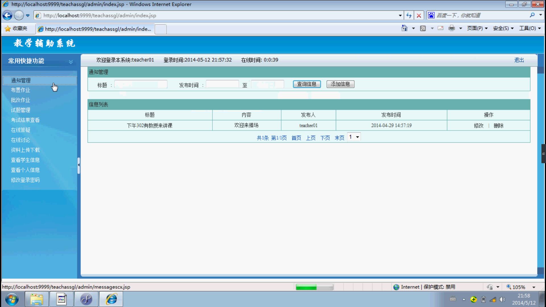Image resolution: width=546 pixels, height=307 pixels.
Task: Open the 安全(S) menu
Action: (503, 28)
